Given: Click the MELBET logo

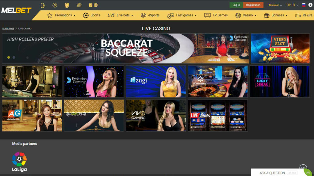Looking at the screenshot, I should pyautogui.click(x=17, y=10).
